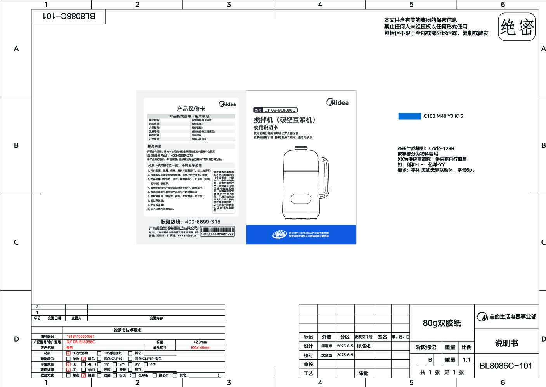Click the 共 1 张 第 1 张 sheet count

[x=442, y=372]
